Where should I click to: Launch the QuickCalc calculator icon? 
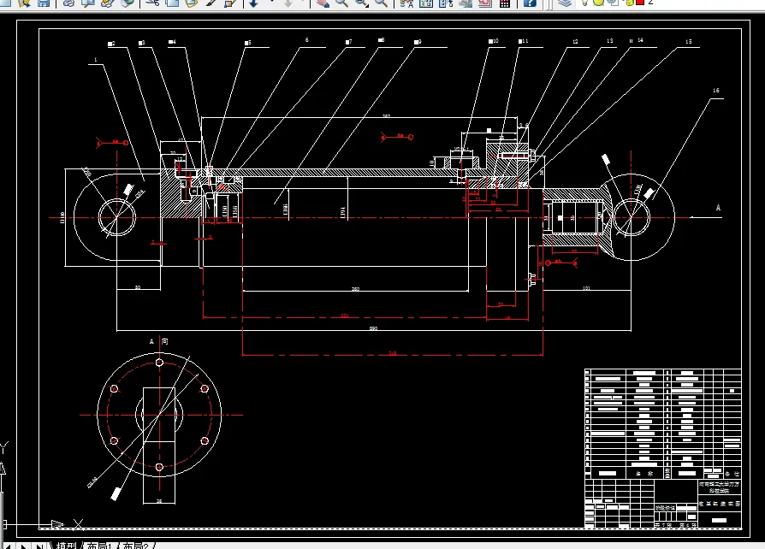(505, 3)
